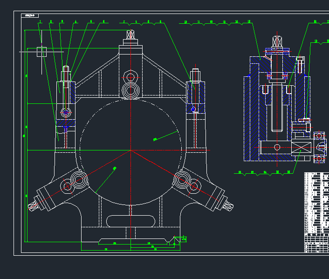329x279 pixels.
Task: Select part balloon number 11
Action: (x=199, y=22)
